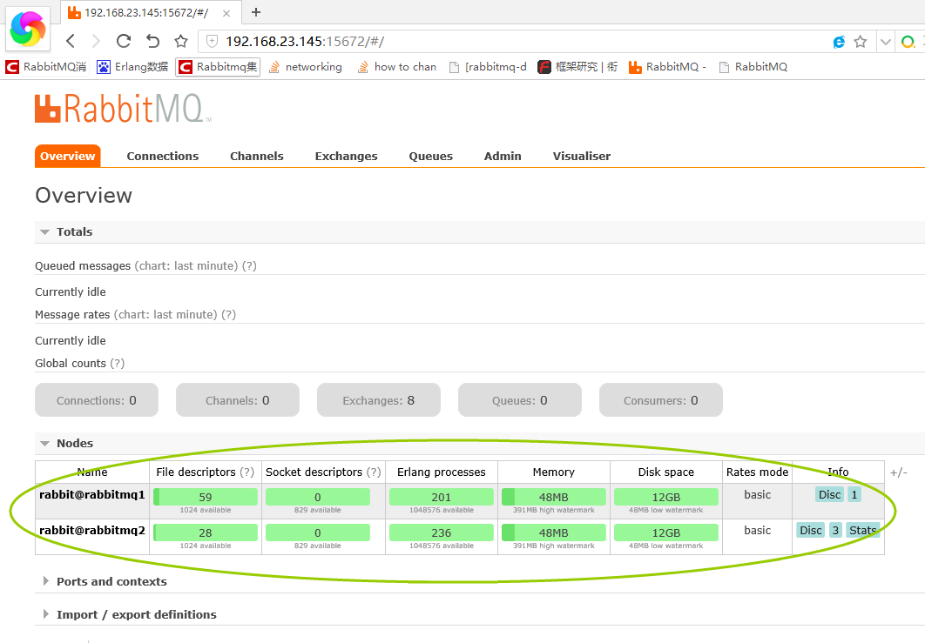This screenshot has width=925, height=643.
Task: Click the shield security icon in address bar
Action: [211, 41]
